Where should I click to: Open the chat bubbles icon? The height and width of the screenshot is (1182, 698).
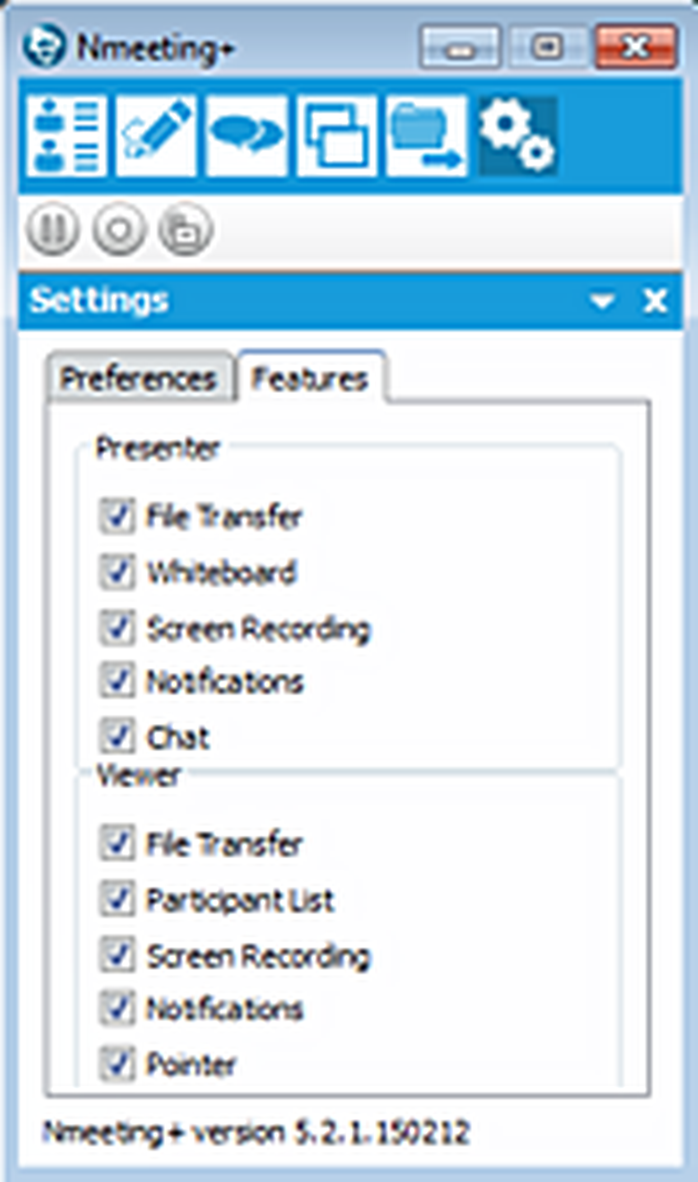click(x=246, y=135)
